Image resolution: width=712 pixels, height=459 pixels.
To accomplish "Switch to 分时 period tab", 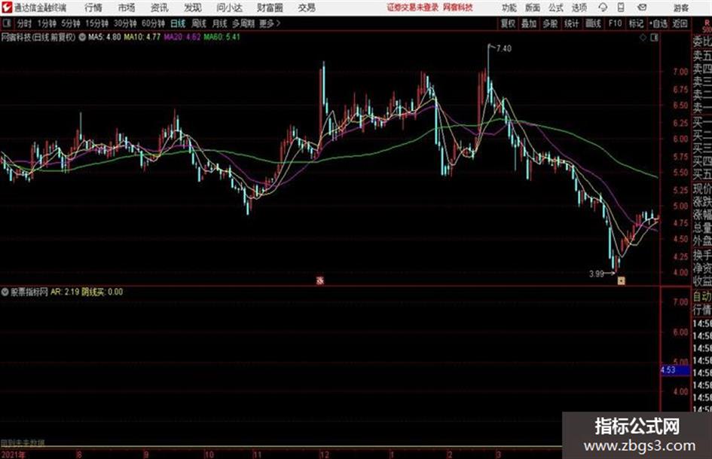I will coord(25,23).
